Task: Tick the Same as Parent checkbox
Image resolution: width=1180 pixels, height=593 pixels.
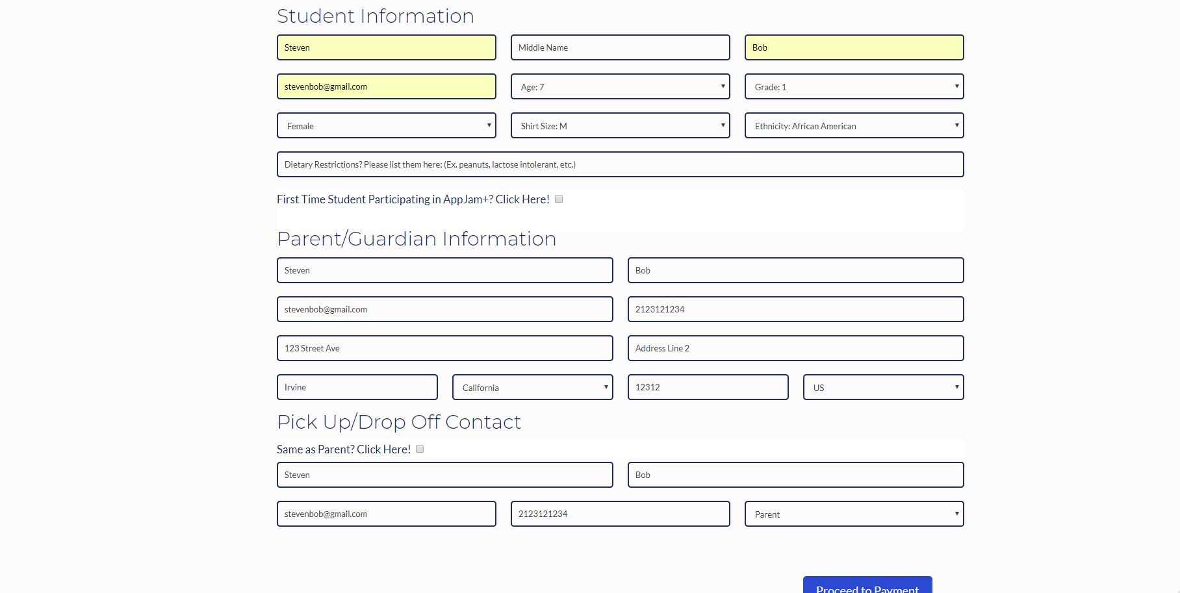Action: [420, 449]
